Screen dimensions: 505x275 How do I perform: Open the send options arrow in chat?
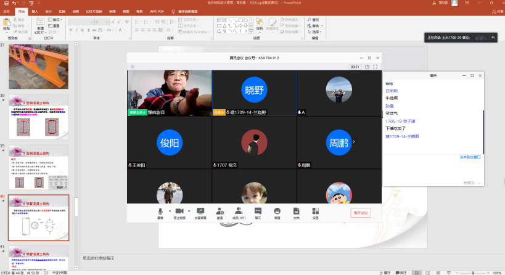click(x=480, y=183)
